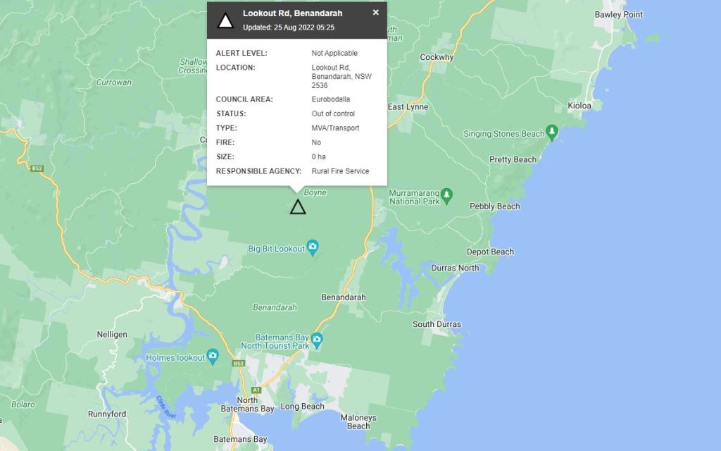The width and height of the screenshot is (721, 451).
Task: Click the A1 highway shield marker
Action: [x=256, y=390]
